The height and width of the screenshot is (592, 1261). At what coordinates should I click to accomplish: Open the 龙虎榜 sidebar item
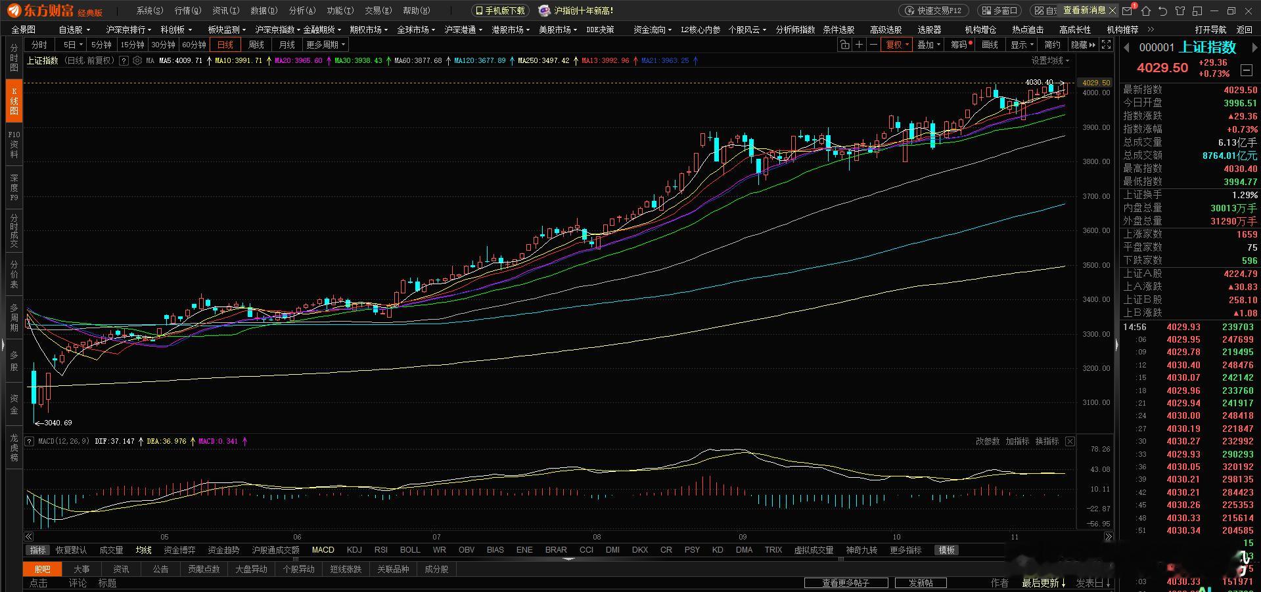[x=14, y=448]
